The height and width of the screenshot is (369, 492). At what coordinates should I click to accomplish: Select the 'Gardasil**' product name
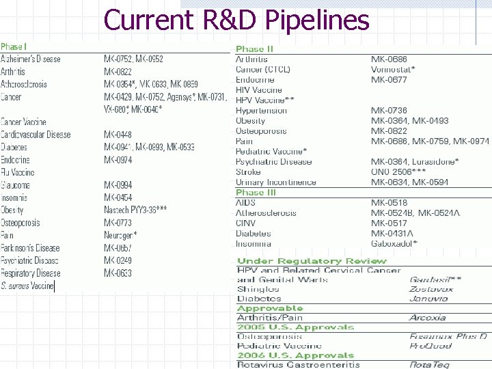(435, 279)
